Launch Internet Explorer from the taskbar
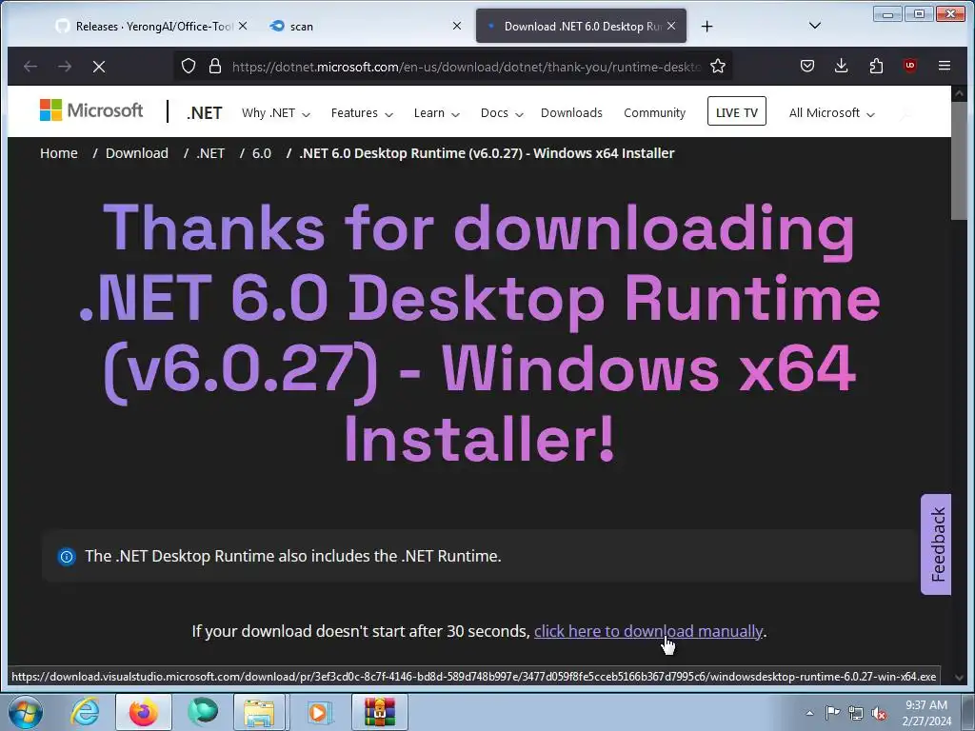 click(85, 712)
